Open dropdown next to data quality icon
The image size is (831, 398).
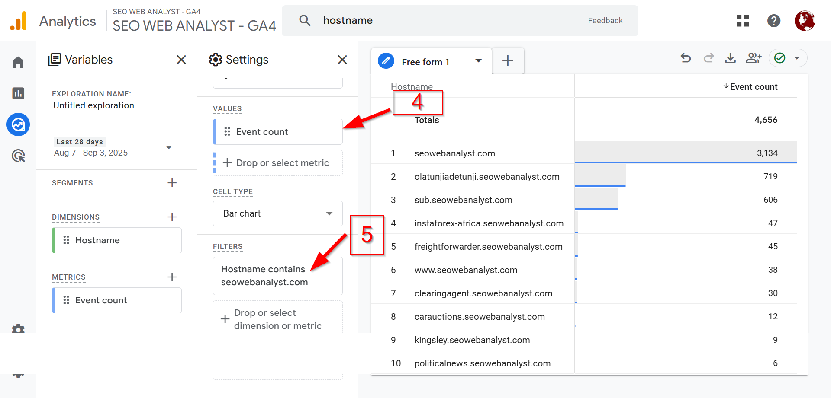coord(797,58)
